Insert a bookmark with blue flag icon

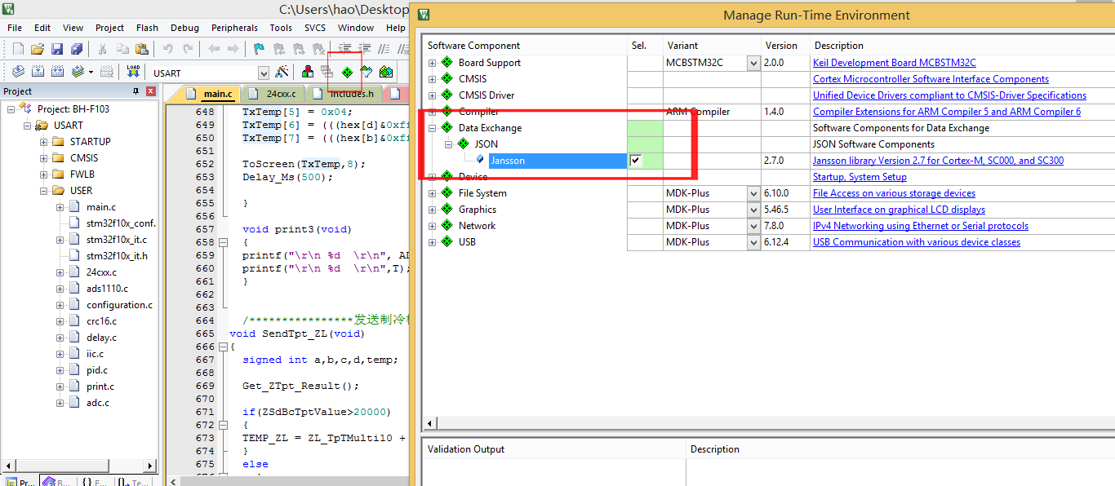point(259,49)
